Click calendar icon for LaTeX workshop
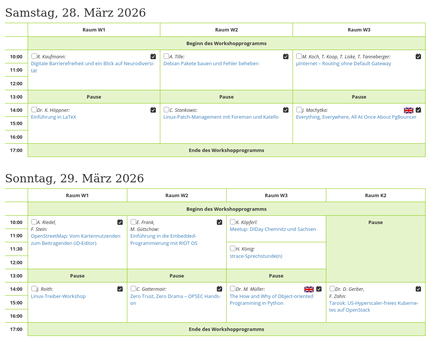Image resolution: width=432 pixels, height=345 pixels. click(153, 110)
